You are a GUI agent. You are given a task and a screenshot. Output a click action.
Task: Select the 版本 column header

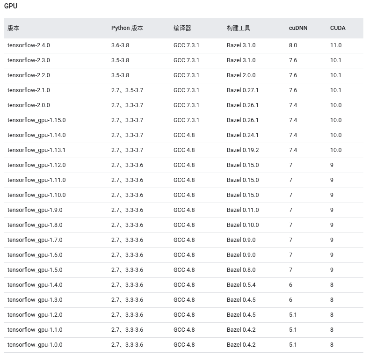click(x=13, y=28)
